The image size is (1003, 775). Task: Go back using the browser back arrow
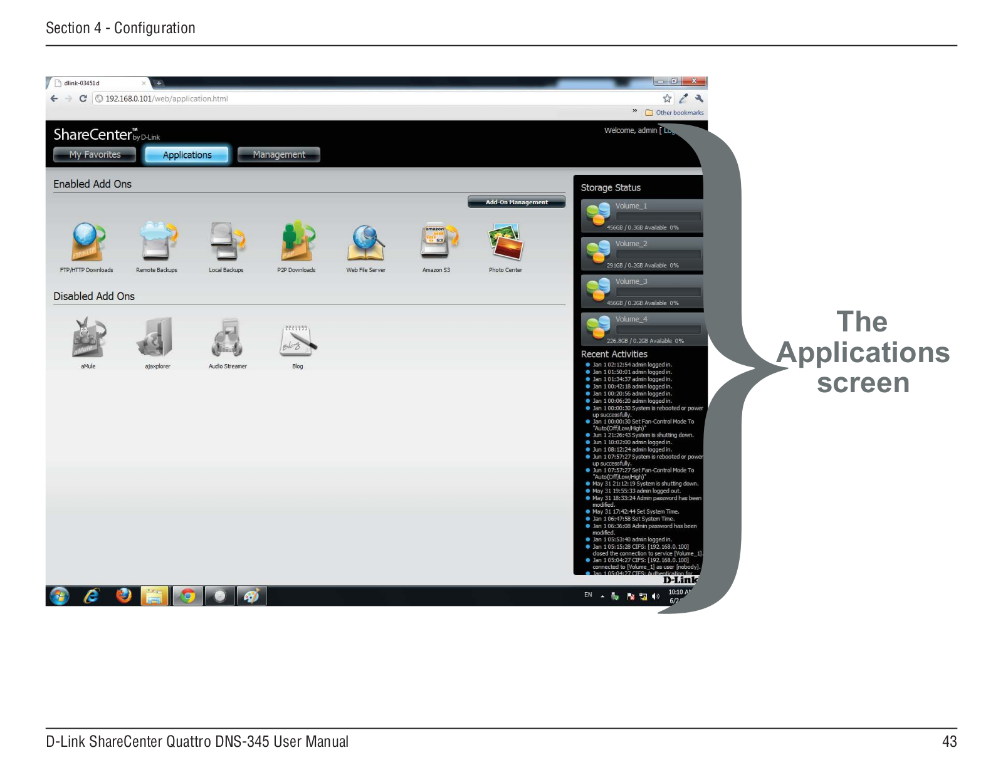click(x=54, y=98)
